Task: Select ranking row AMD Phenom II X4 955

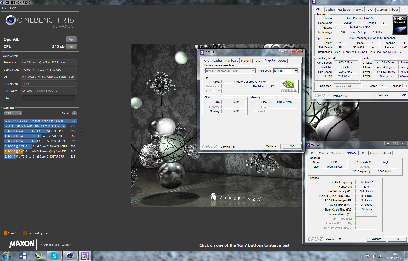Action: (40, 151)
